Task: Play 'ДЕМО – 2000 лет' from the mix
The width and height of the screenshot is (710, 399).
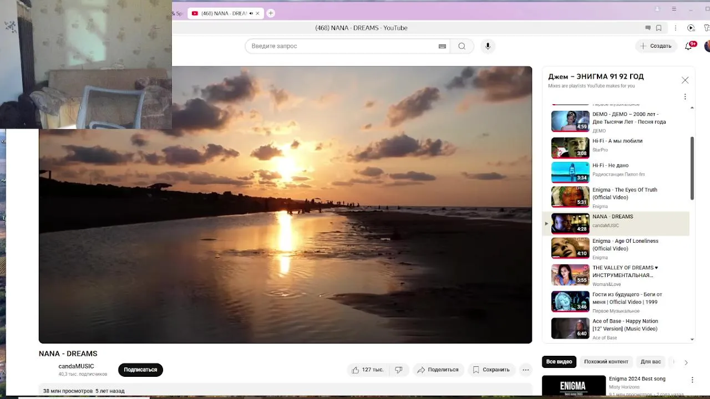Action: (616, 121)
